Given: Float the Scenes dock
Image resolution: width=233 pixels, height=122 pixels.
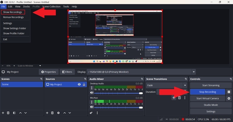Looking at the screenshot, I should tap(41, 79).
